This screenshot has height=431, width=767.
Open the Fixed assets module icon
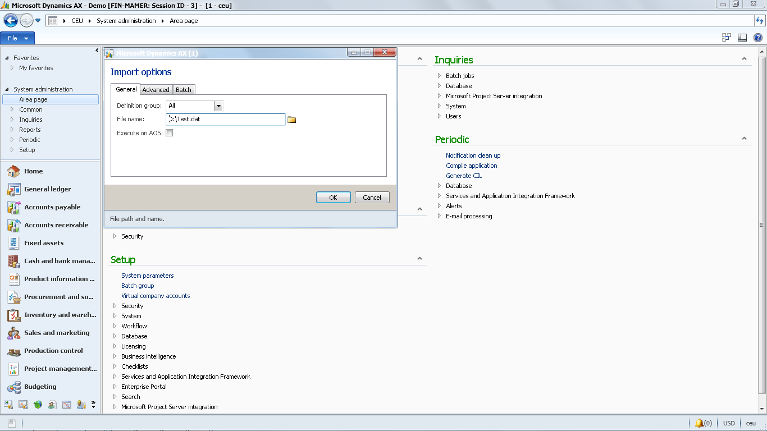tap(13, 243)
